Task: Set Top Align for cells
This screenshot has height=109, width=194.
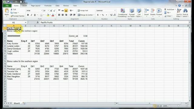Action: click(x=59, y=11)
